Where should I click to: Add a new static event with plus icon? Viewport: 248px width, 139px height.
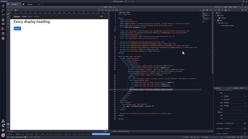245,134
